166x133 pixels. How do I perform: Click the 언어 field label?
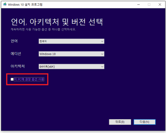14,41
